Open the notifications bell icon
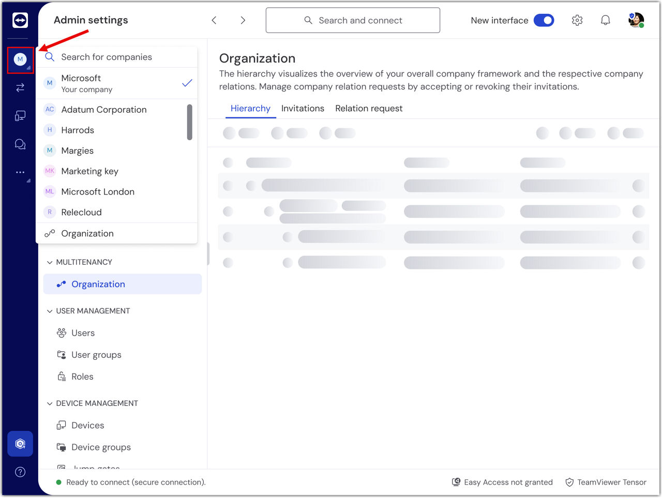Viewport: 662px width, 498px height. click(x=605, y=20)
